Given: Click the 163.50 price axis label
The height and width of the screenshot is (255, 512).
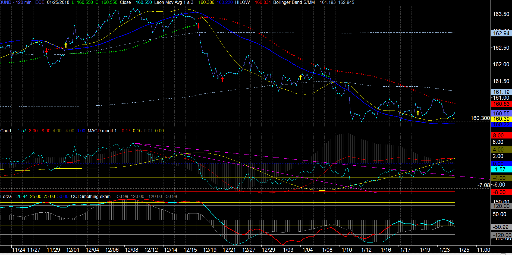Looking at the screenshot, I should point(501,14).
